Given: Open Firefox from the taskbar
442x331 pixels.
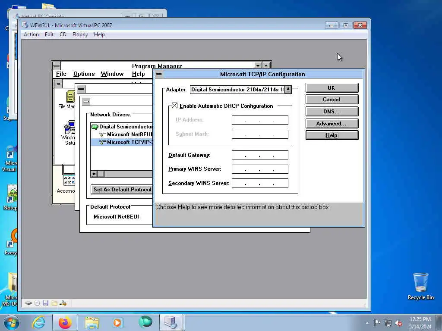Looking at the screenshot, I should click(x=65, y=322).
